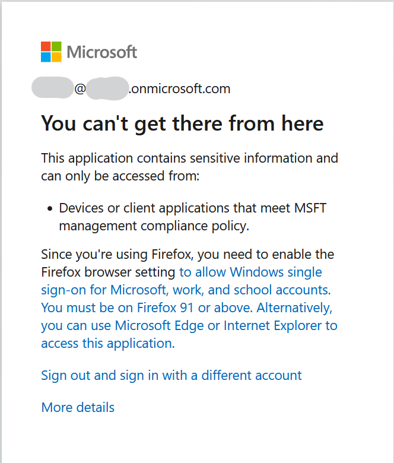Sign out and sign in with different account
The width and height of the screenshot is (394, 463).
coord(171,375)
